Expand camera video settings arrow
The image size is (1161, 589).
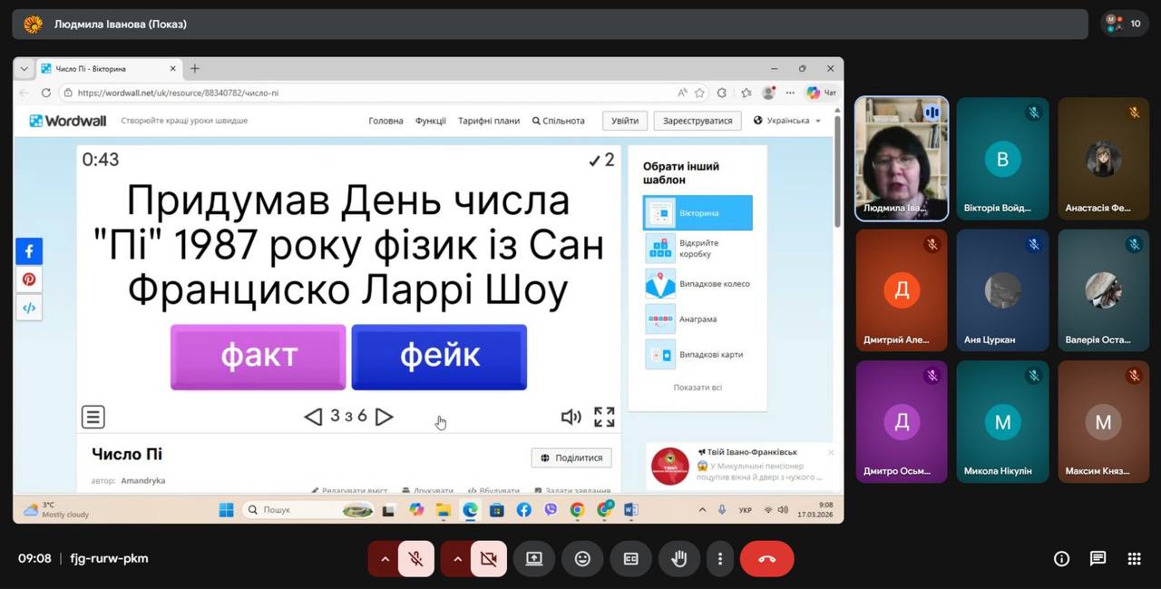point(457,559)
